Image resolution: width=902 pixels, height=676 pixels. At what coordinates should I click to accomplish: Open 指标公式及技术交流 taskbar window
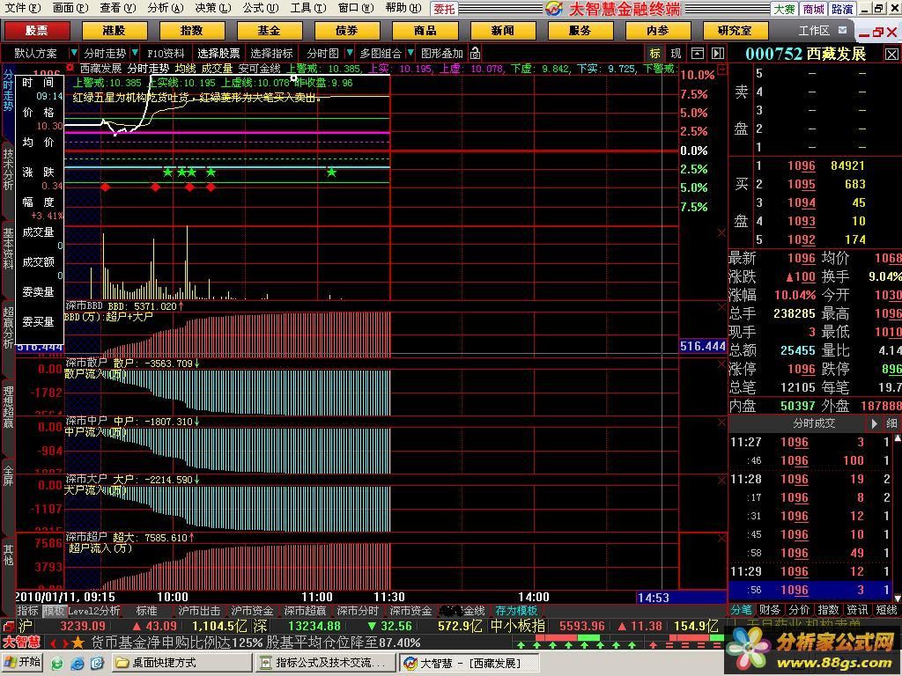(x=325, y=663)
